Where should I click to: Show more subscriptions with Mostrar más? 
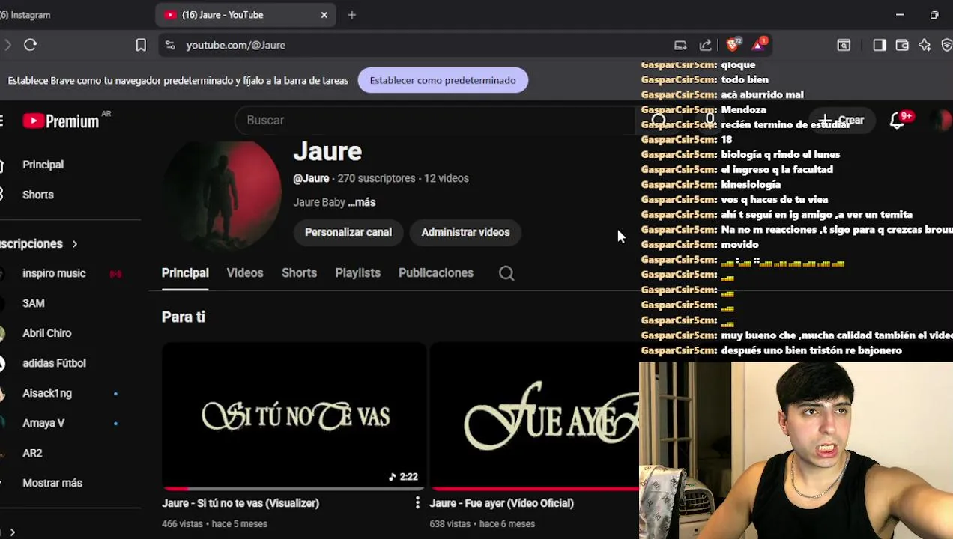[x=52, y=483]
